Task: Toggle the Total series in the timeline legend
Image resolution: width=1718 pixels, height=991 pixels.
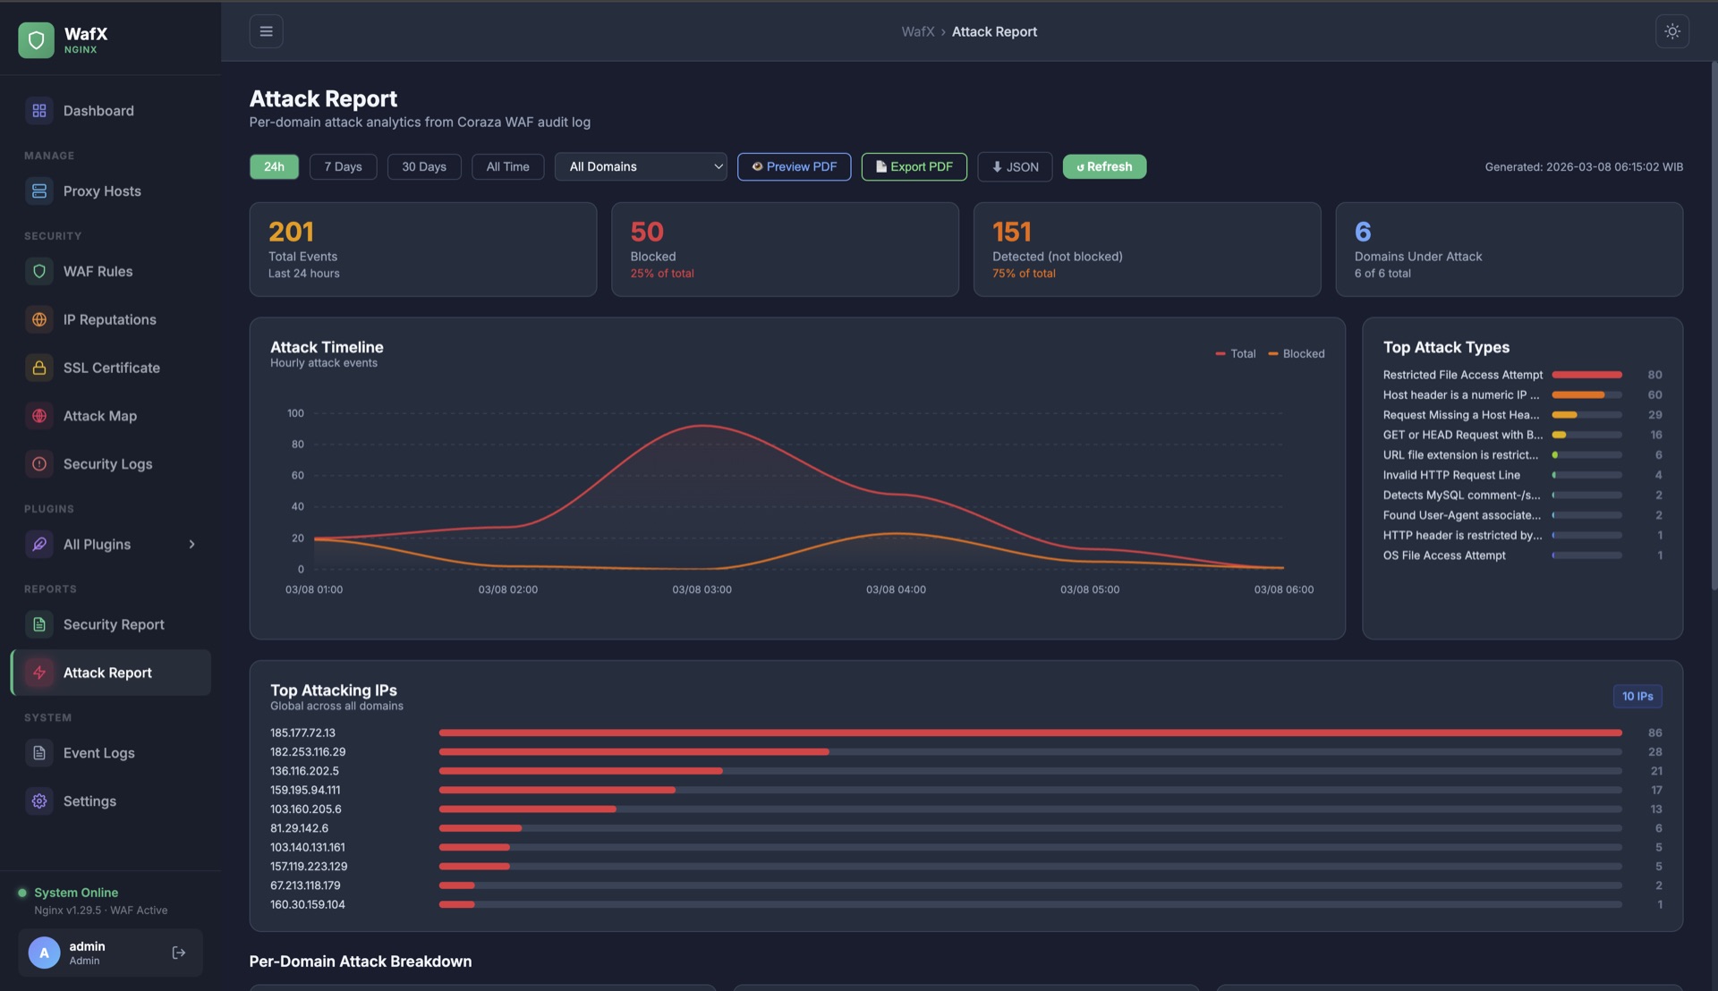Action: pyautogui.click(x=1236, y=353)
